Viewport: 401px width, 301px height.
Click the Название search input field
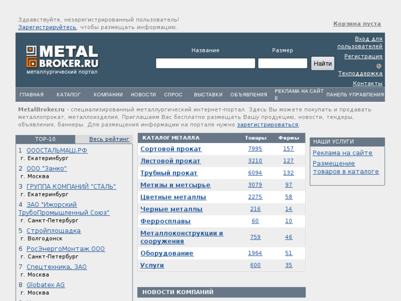(205, 64)
